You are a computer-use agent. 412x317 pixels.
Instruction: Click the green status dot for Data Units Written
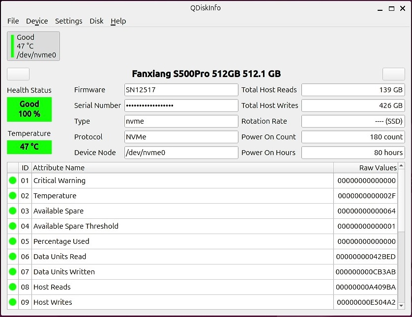click(13, 272)
